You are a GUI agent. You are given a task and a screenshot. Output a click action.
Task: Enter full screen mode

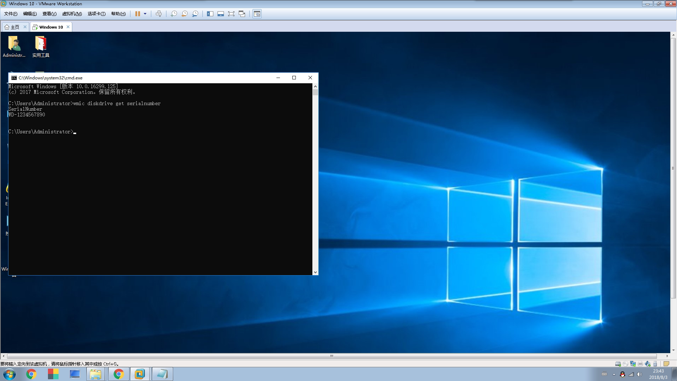(231, 14)
